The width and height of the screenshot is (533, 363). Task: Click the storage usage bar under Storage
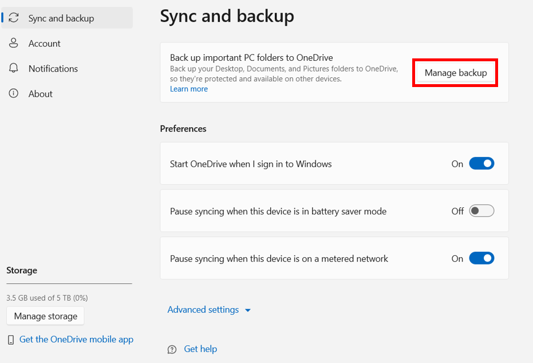coord(69,283)
